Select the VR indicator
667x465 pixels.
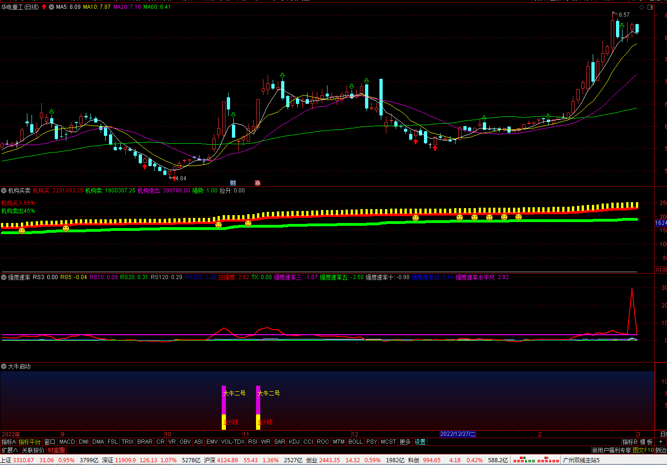pyautogui.click(x=172, y=442)
